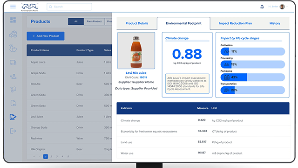
Task: Click Add New Product button
Action: coord(46,36)
